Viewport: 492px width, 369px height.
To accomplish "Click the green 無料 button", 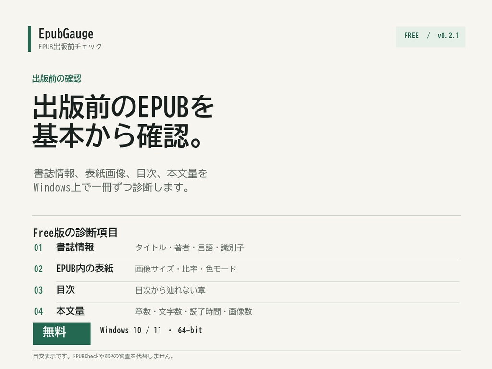I will [x=61, y=333].
